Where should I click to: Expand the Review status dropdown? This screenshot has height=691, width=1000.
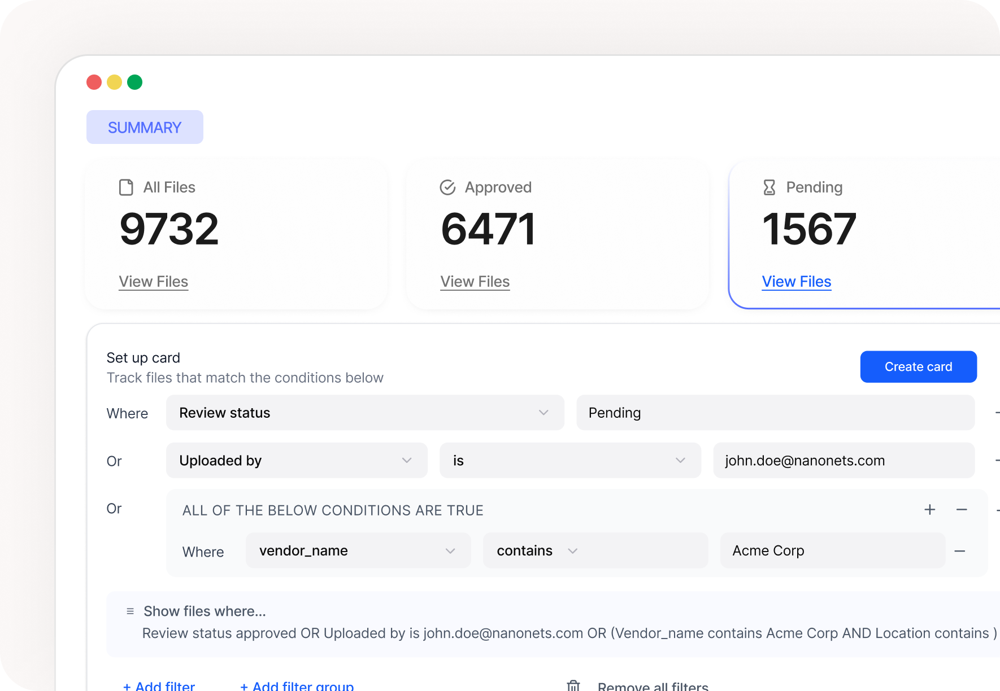coord(365,413)
